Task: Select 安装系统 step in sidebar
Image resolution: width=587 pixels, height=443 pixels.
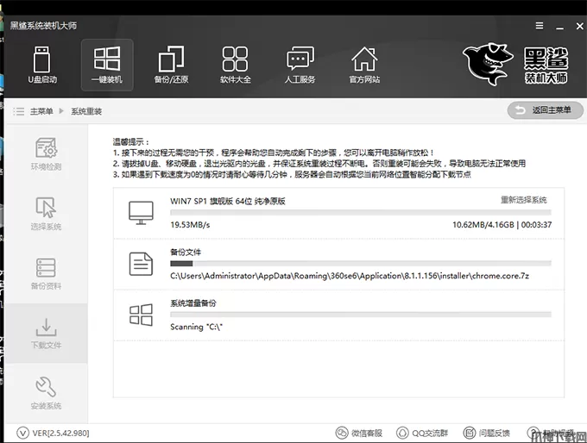Action: click(46, 393)
